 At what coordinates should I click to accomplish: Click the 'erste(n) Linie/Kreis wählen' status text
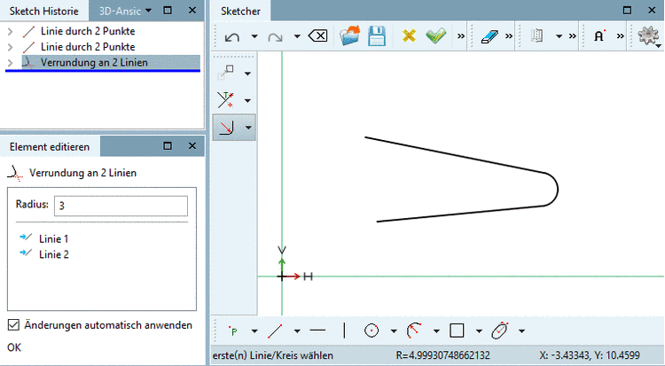point(273,355)
